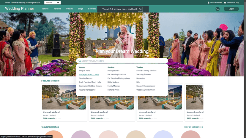Click the Download App cloud icon
Image resolution: width=246 pixels, height=138 pixels.
(225, 3)
